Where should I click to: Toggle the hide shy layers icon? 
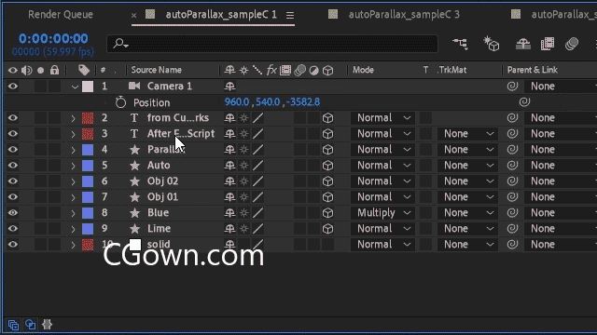tap(523, 44)
